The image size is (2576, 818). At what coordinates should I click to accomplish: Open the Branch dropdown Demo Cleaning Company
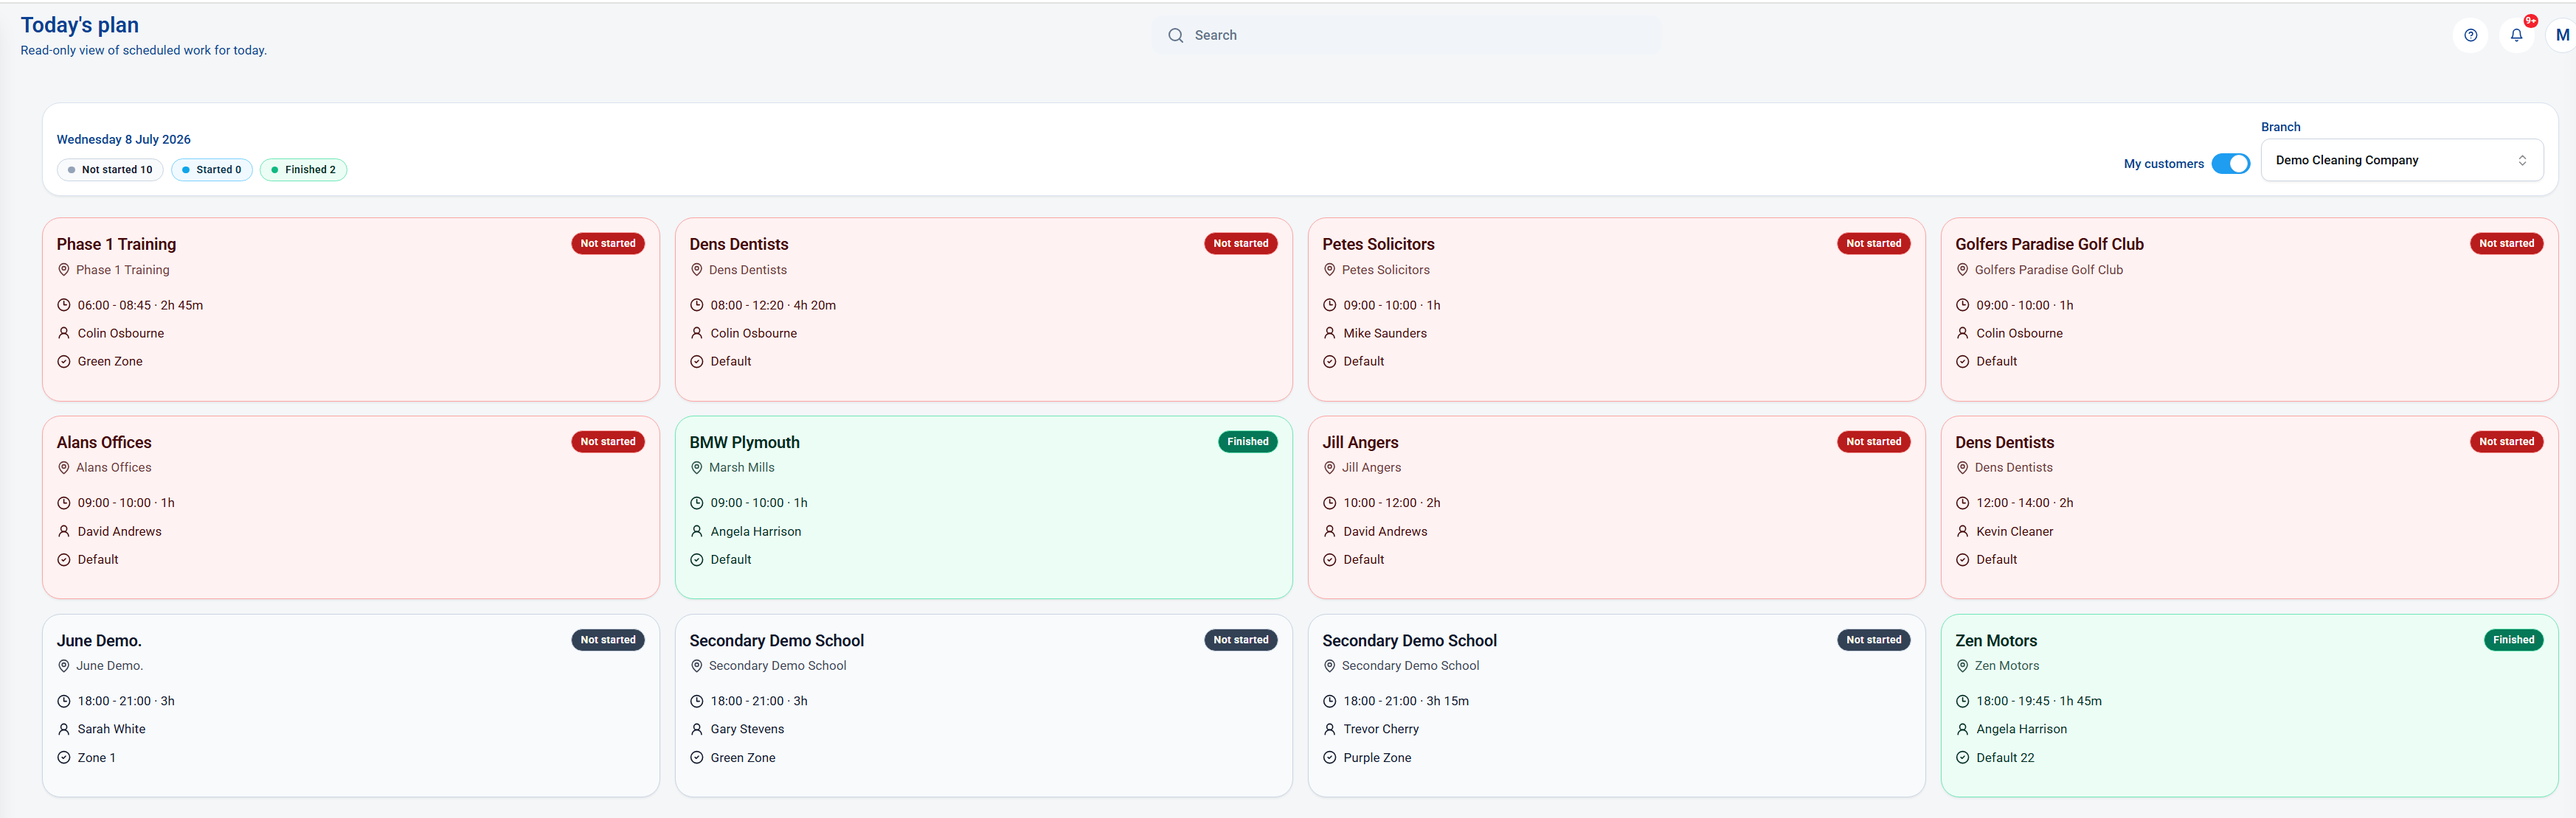coord(2401,160)
